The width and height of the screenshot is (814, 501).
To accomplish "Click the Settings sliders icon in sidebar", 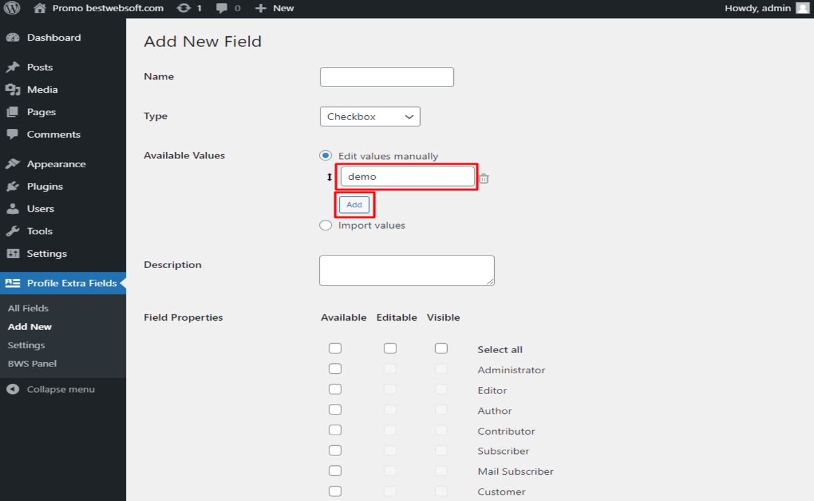I will coord(13,254).
